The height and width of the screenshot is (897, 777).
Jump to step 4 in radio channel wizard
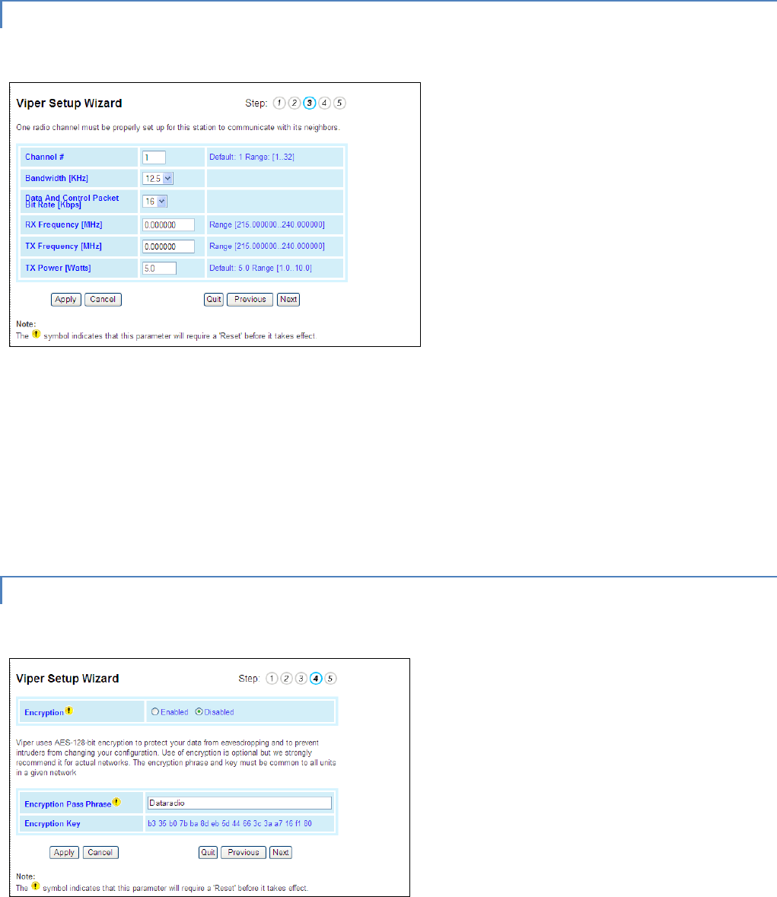tap(324, 103)
